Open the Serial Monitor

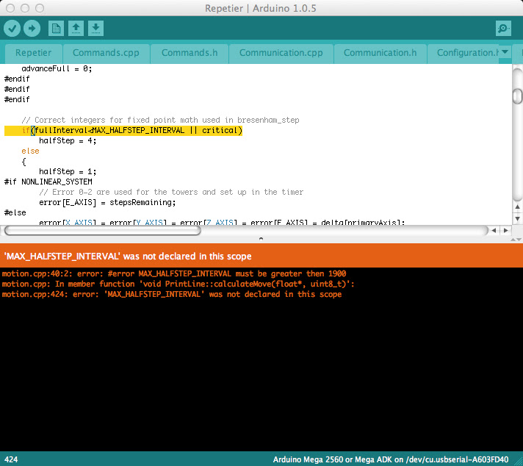(503, 29)
